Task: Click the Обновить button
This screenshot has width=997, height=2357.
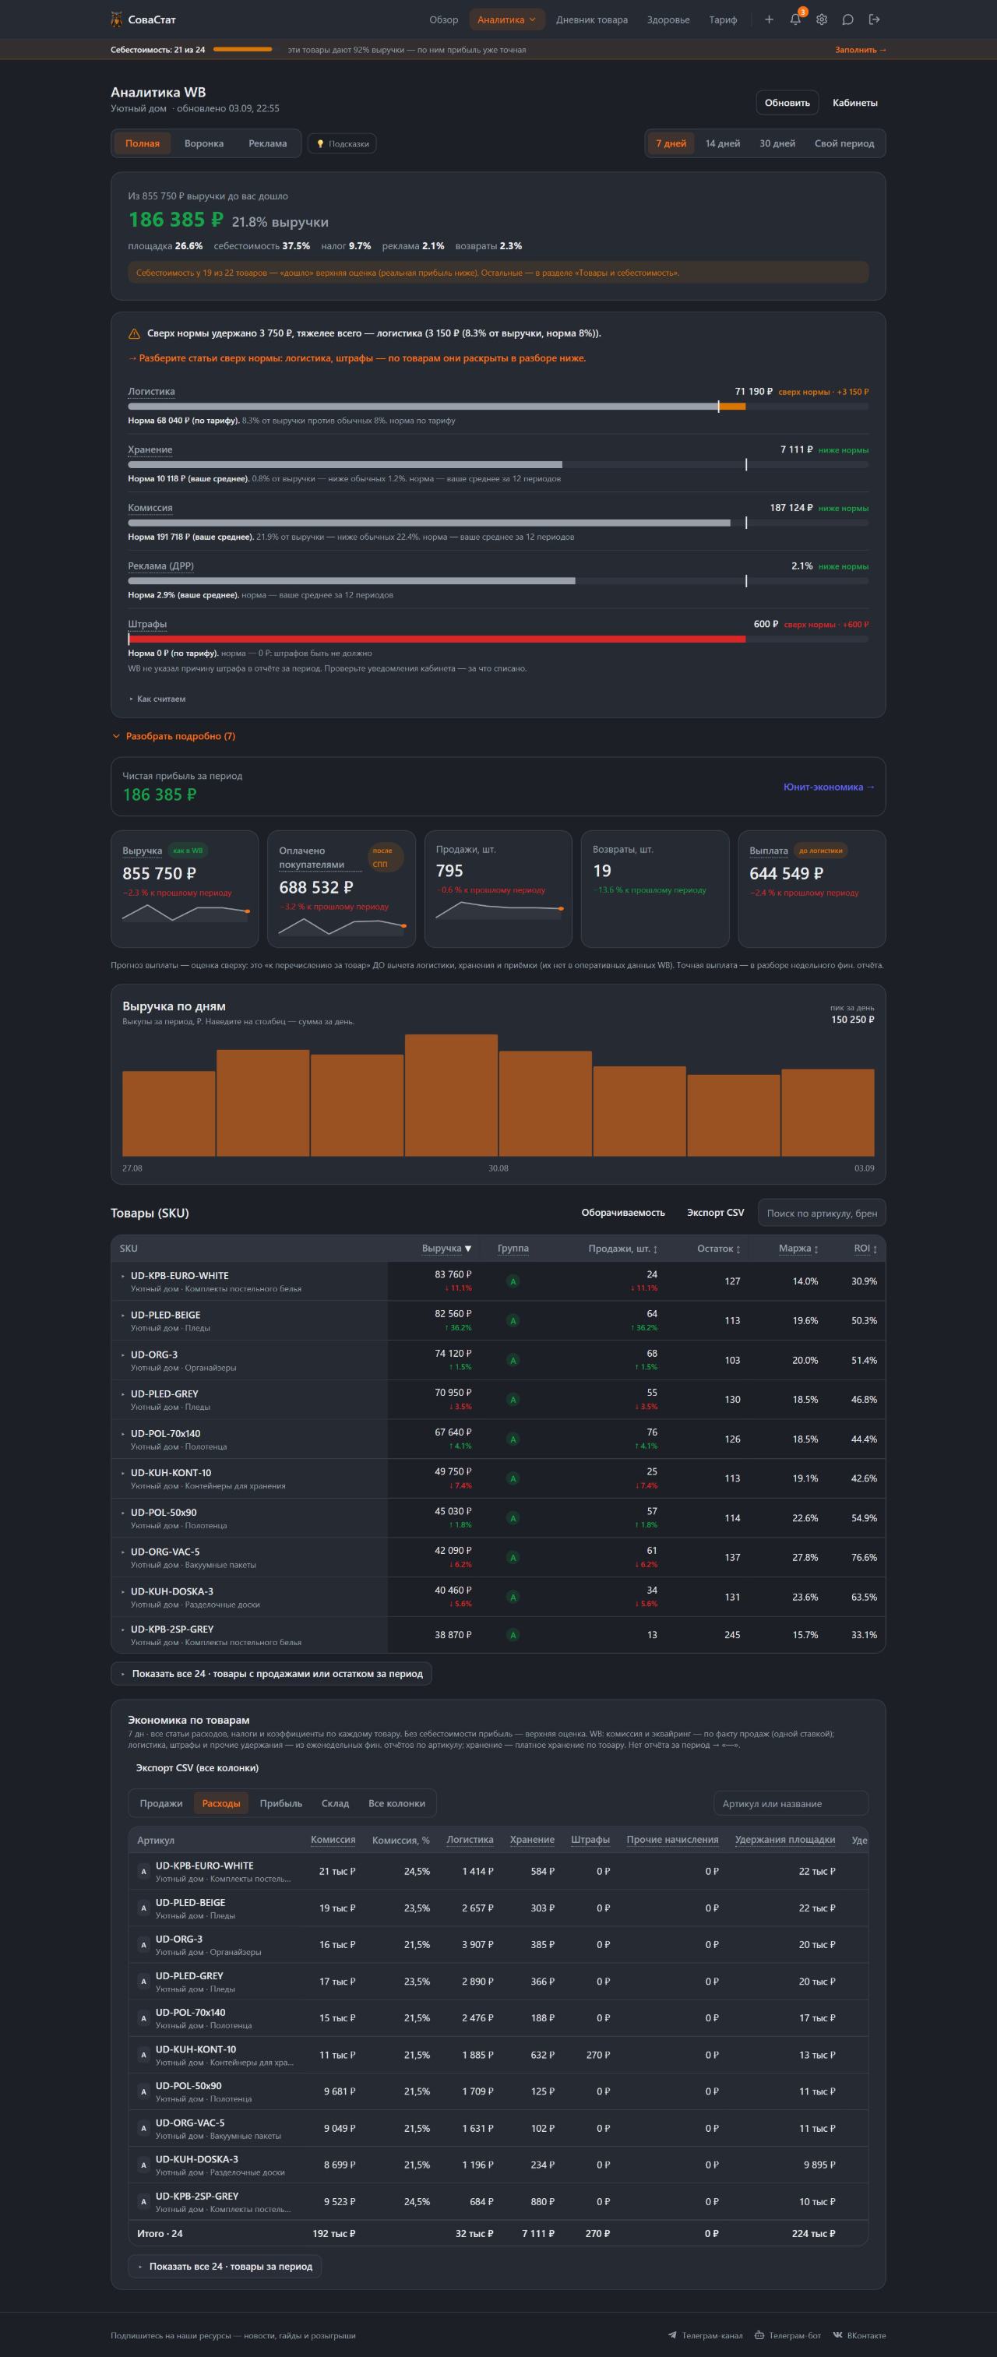Action: coord(787,103)
